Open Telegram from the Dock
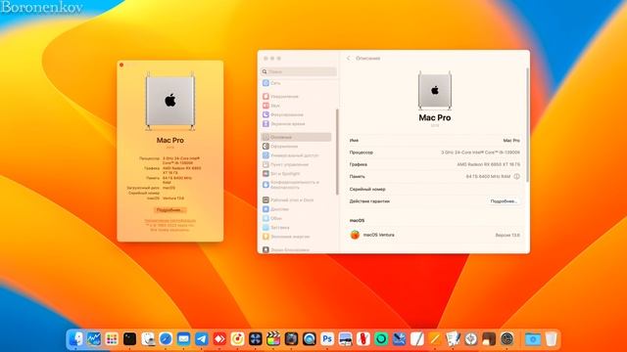 pos(202,339)
